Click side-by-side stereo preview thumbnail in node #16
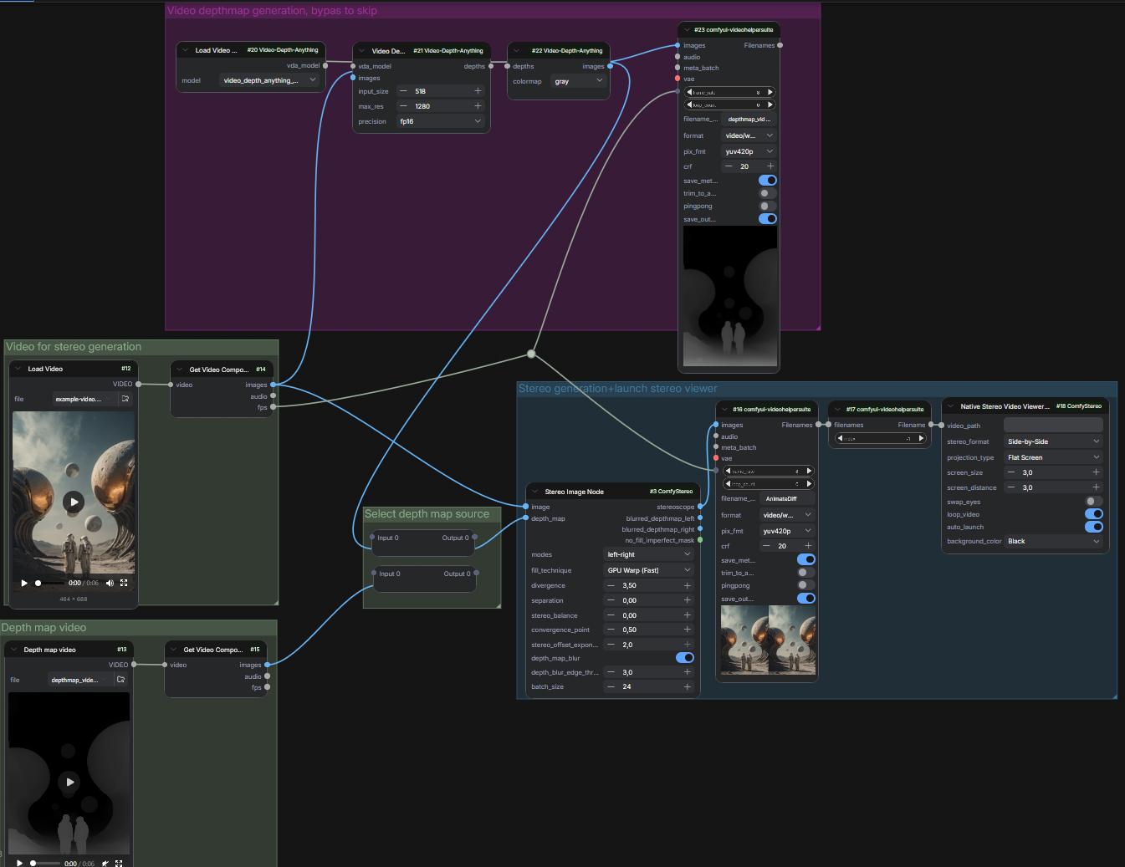Viewport: 1125px width, 867px height. point(768,640)
